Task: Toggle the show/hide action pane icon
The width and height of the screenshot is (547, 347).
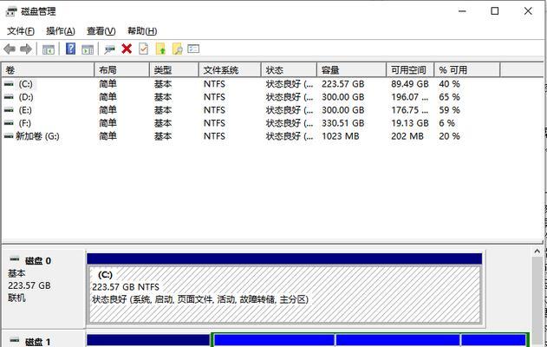Action: pos(88,49)
